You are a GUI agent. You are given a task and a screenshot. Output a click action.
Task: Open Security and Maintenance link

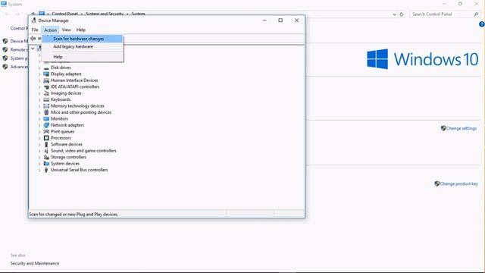pyautogui.click(x=35, y=263)
